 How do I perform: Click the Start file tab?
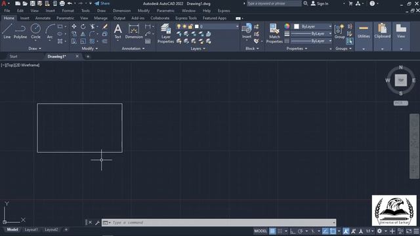tap(13, 56)
